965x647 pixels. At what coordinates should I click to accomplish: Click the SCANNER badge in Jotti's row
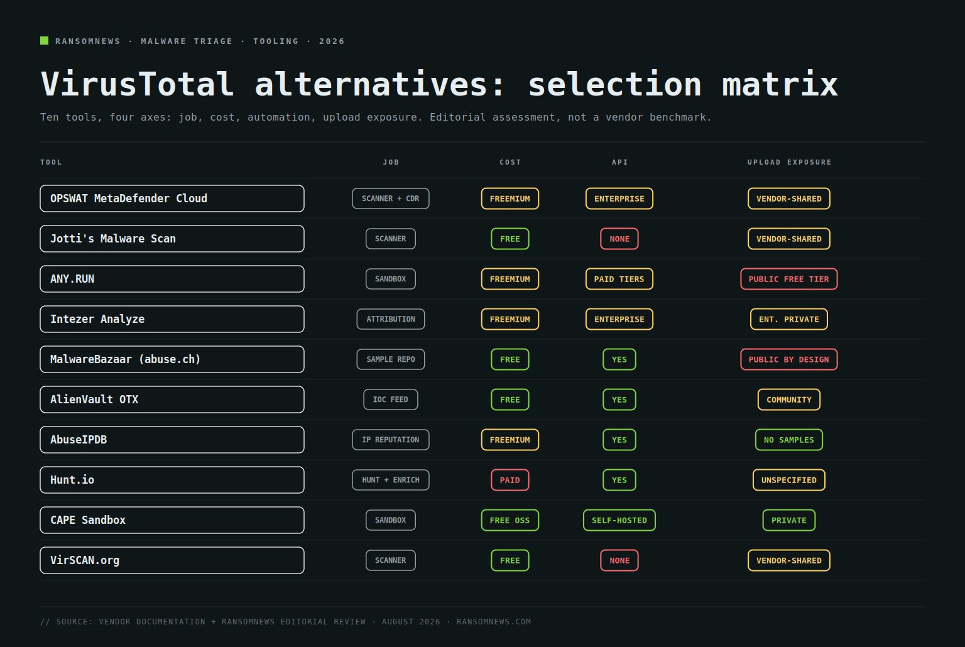coord(391,239)
